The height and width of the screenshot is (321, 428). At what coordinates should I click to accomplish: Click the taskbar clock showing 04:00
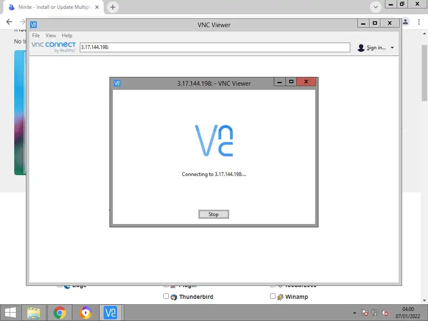point(408,313)
